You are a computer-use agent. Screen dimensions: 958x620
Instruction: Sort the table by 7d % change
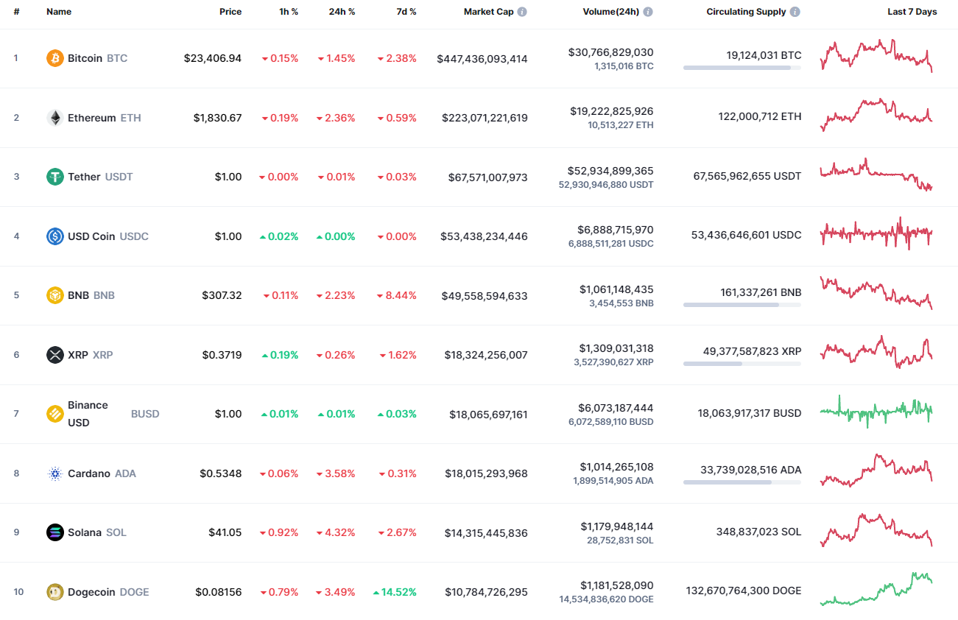click(406, 11)
